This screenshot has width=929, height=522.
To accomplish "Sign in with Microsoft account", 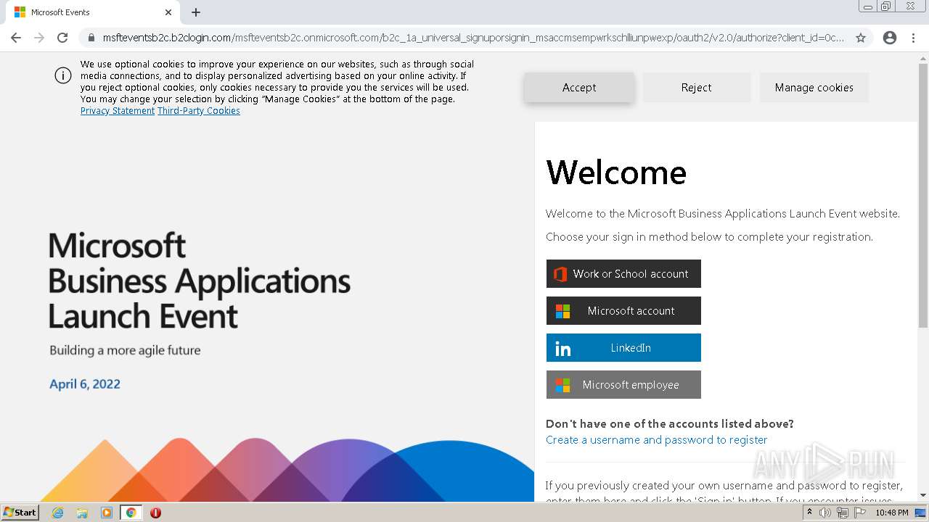I will [623, 311].
